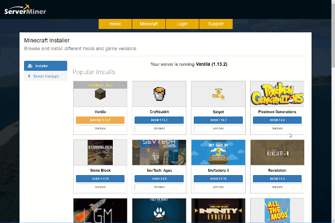Click the Pixelmon Generations card title
The image size is (335, 223).
point(277,112)
